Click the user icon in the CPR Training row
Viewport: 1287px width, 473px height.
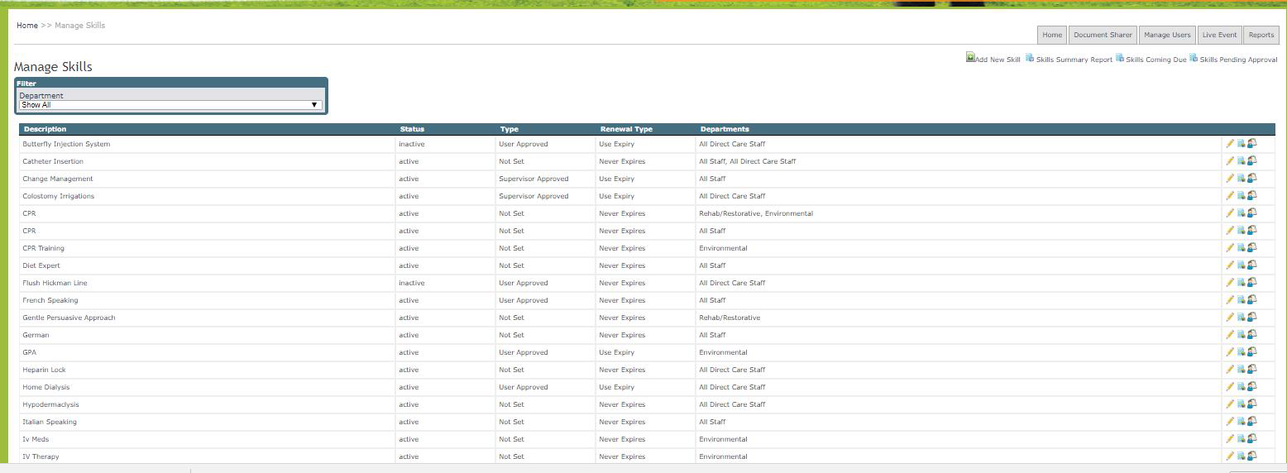pyautogui.click(x=1252, y=248)
